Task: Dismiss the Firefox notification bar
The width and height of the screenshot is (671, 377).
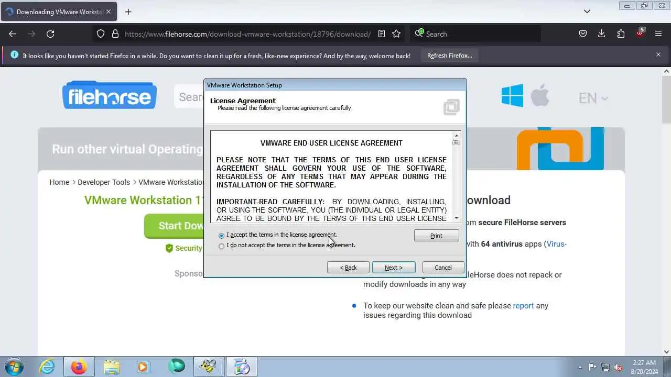Action: [x=658, y=54]
